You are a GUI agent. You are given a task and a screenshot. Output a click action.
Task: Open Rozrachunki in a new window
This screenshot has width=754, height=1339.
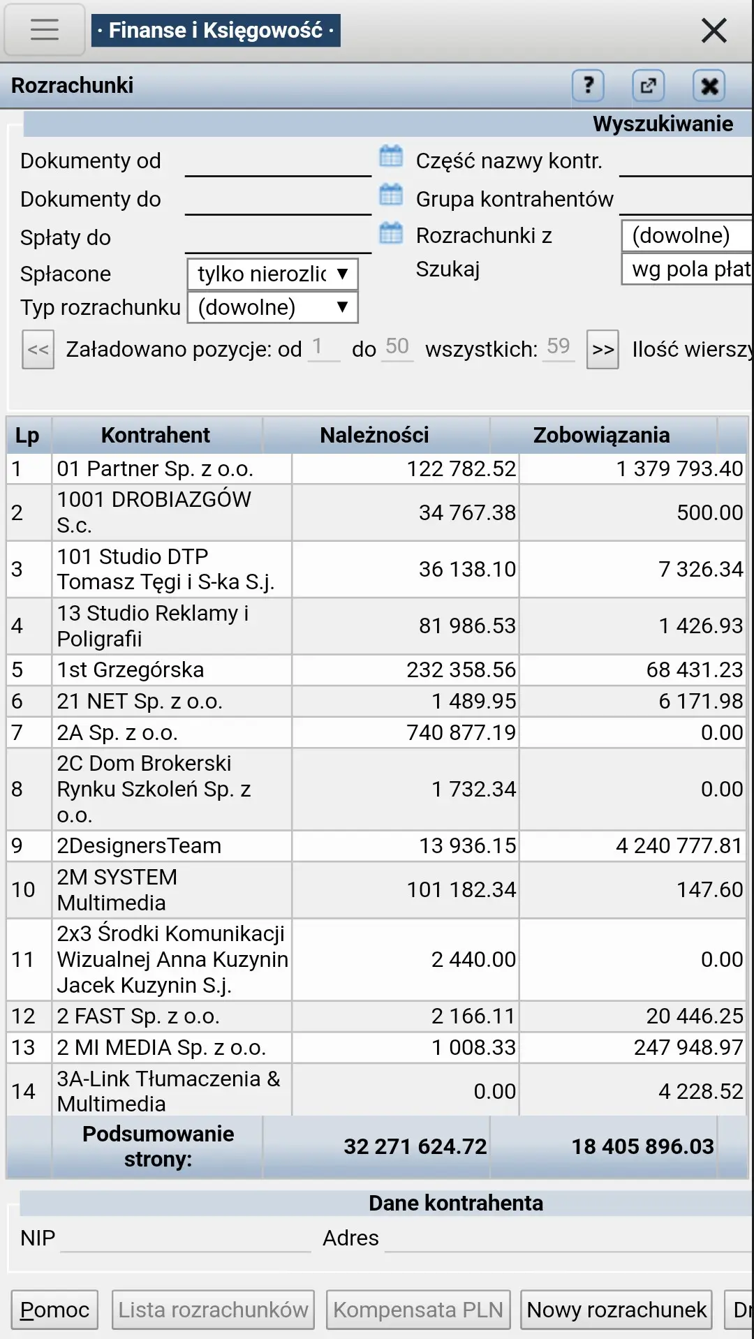click(x=648, y=86)
